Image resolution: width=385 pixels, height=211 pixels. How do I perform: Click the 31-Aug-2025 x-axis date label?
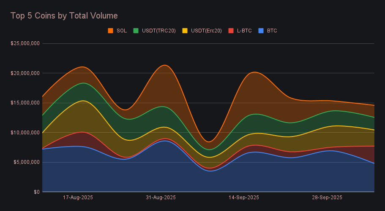coord(161,197)
